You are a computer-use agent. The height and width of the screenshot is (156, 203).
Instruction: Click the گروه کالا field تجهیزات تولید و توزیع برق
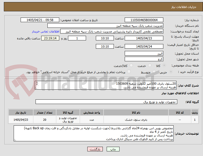tap(106, 102)
